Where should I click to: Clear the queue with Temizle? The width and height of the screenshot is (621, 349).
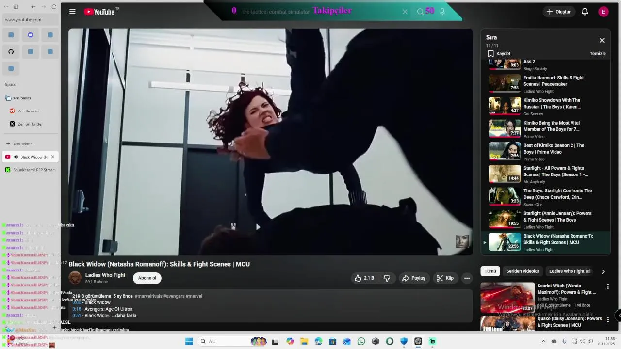coord(598,54)
